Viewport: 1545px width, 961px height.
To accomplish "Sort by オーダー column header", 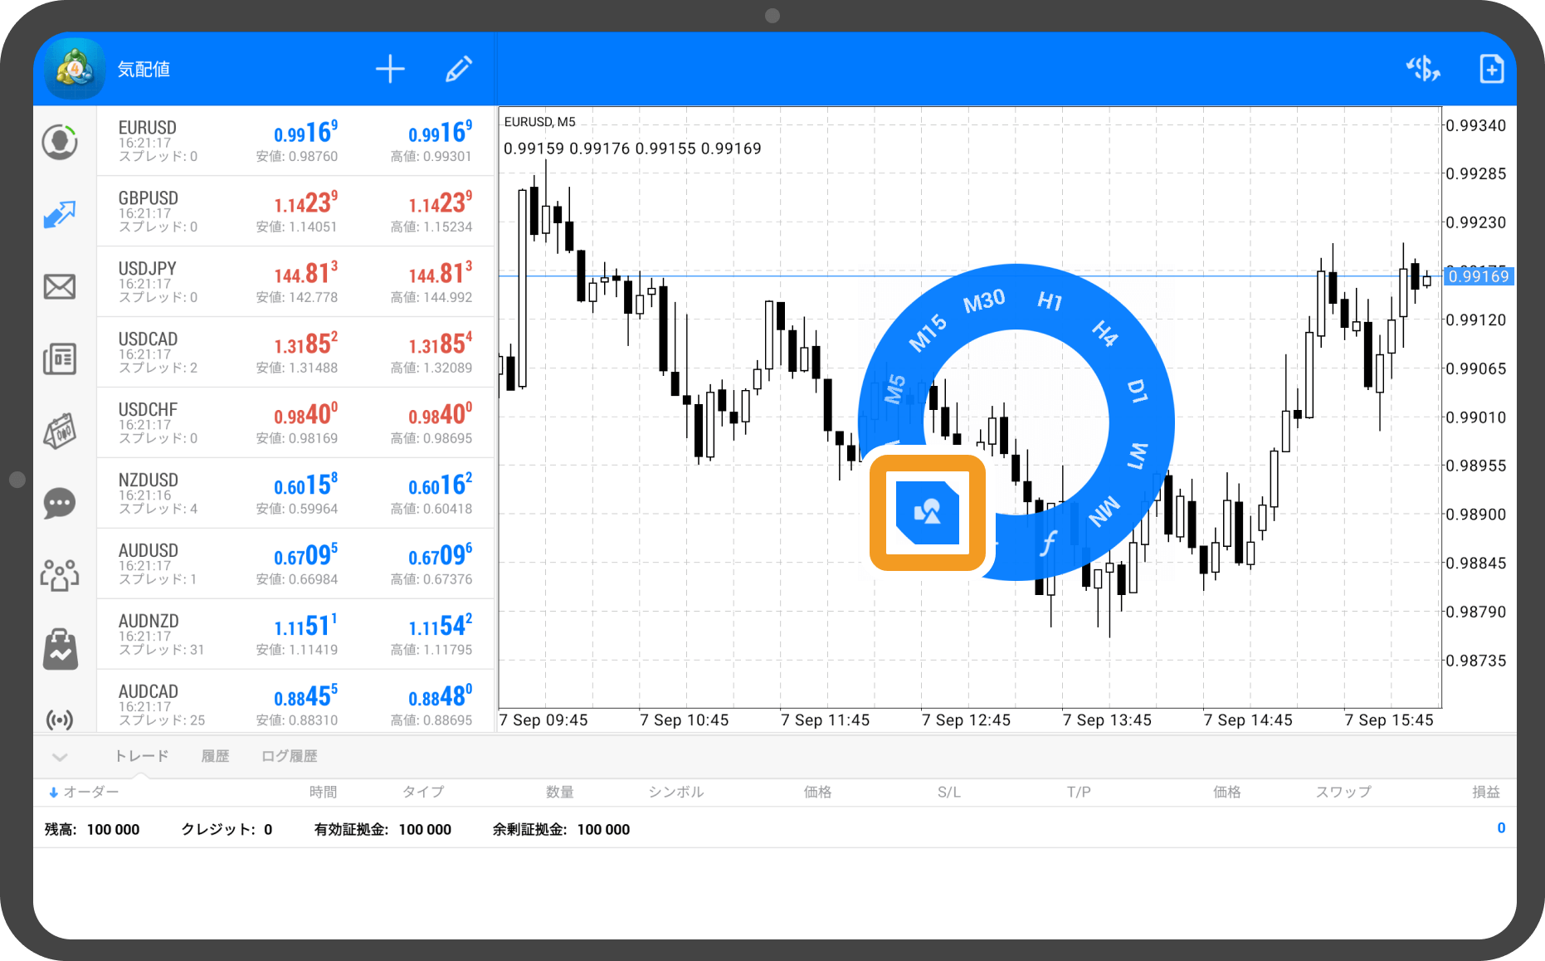I will click(90, 792).
